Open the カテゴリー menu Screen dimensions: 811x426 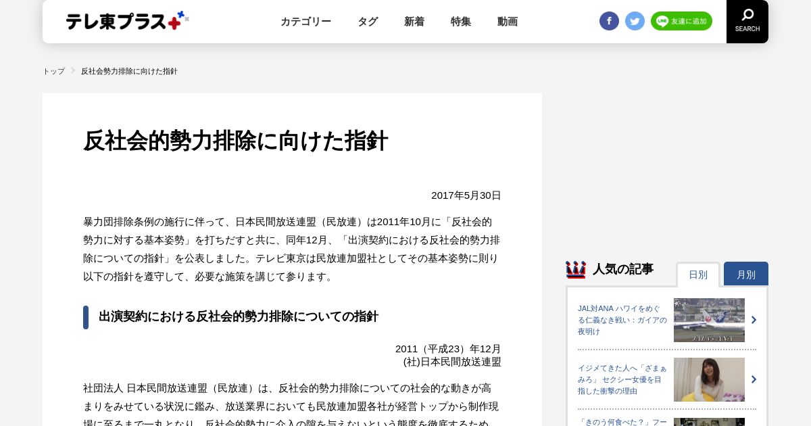coord(305,22)
